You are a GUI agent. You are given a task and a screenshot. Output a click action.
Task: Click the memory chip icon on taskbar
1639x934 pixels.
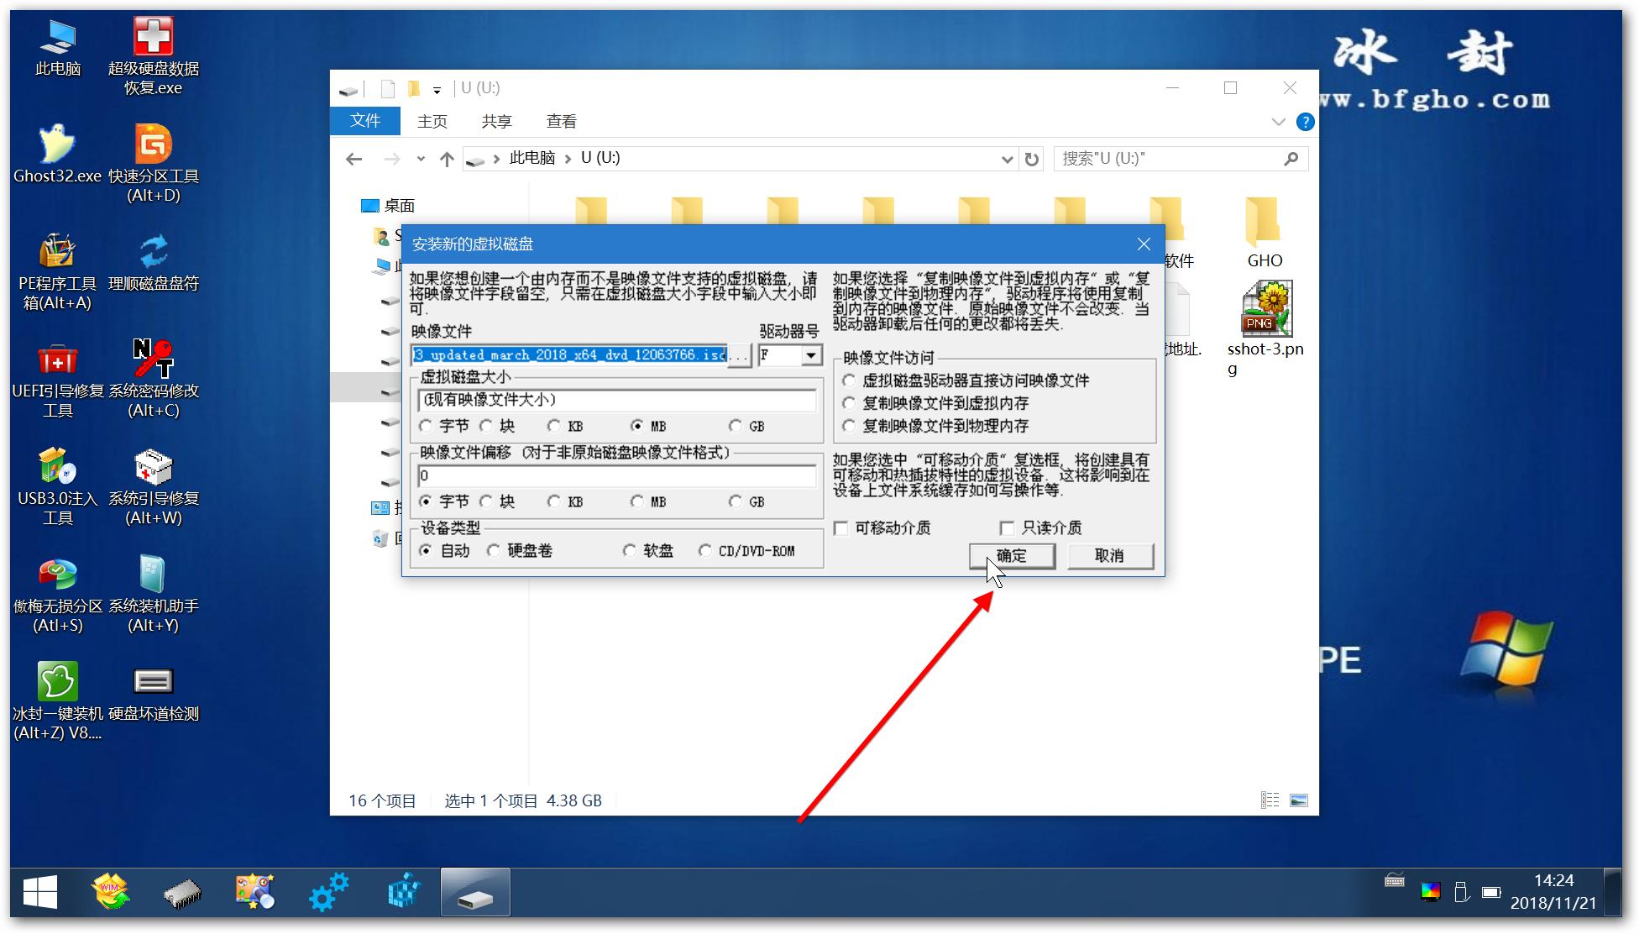[183, 892]
